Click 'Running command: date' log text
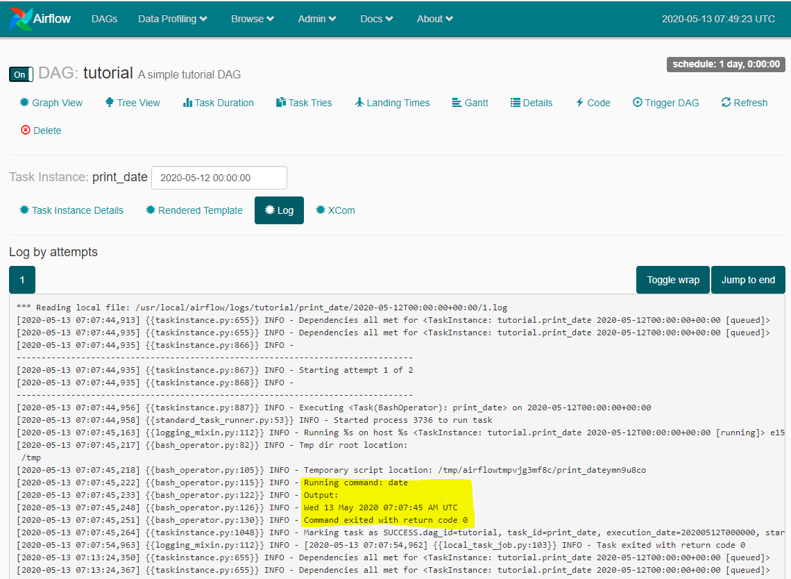This screenshot has width=791, height=579. tap(356, 482)
